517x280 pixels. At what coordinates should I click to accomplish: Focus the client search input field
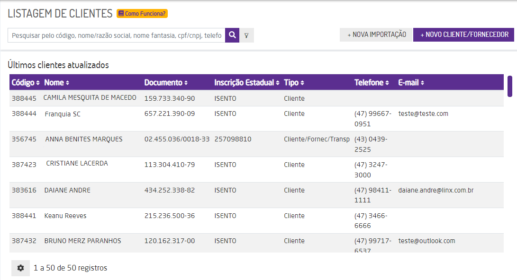click(x=117, y=35)
